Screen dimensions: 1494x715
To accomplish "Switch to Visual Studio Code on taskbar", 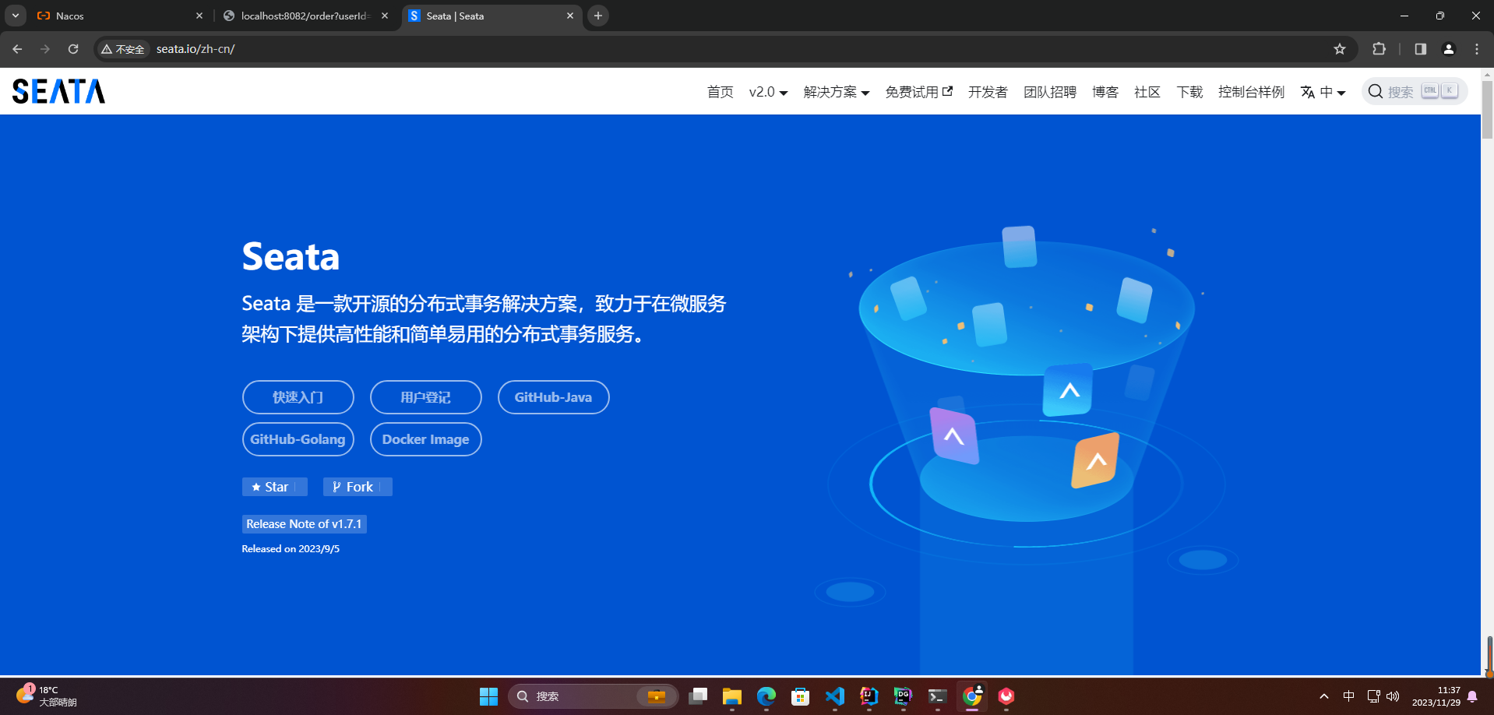I will pos(834,696).
